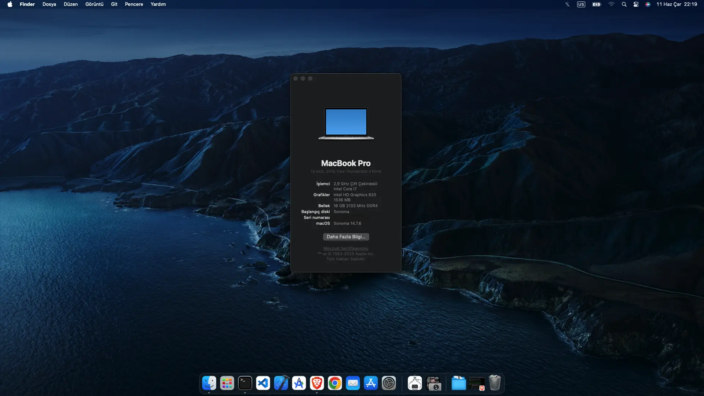Click the date and time clock
The width and height of the screenshot is (704, 396).
pyautogui.click(x=676, y=4)
